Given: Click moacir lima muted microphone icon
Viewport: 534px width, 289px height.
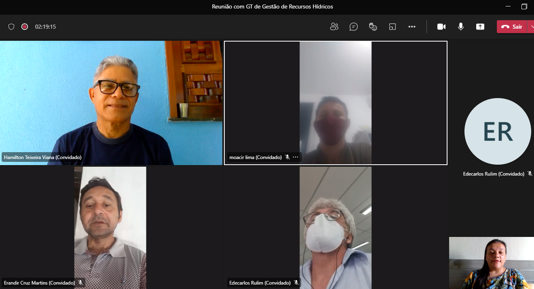Looking at the screenshot, I should pyautogui.click(x=287, y=157).
